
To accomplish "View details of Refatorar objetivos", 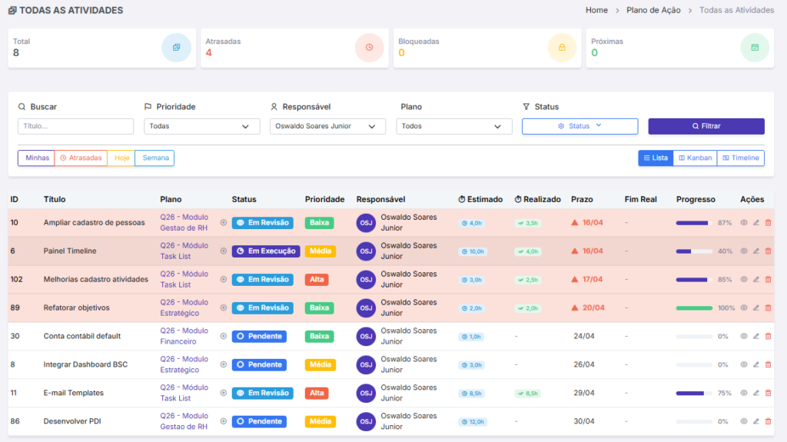I will [744, 308].
